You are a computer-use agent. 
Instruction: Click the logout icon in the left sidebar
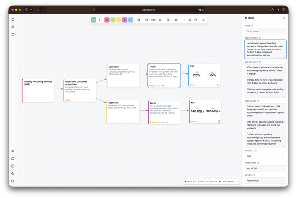click(x=13, y=182)
